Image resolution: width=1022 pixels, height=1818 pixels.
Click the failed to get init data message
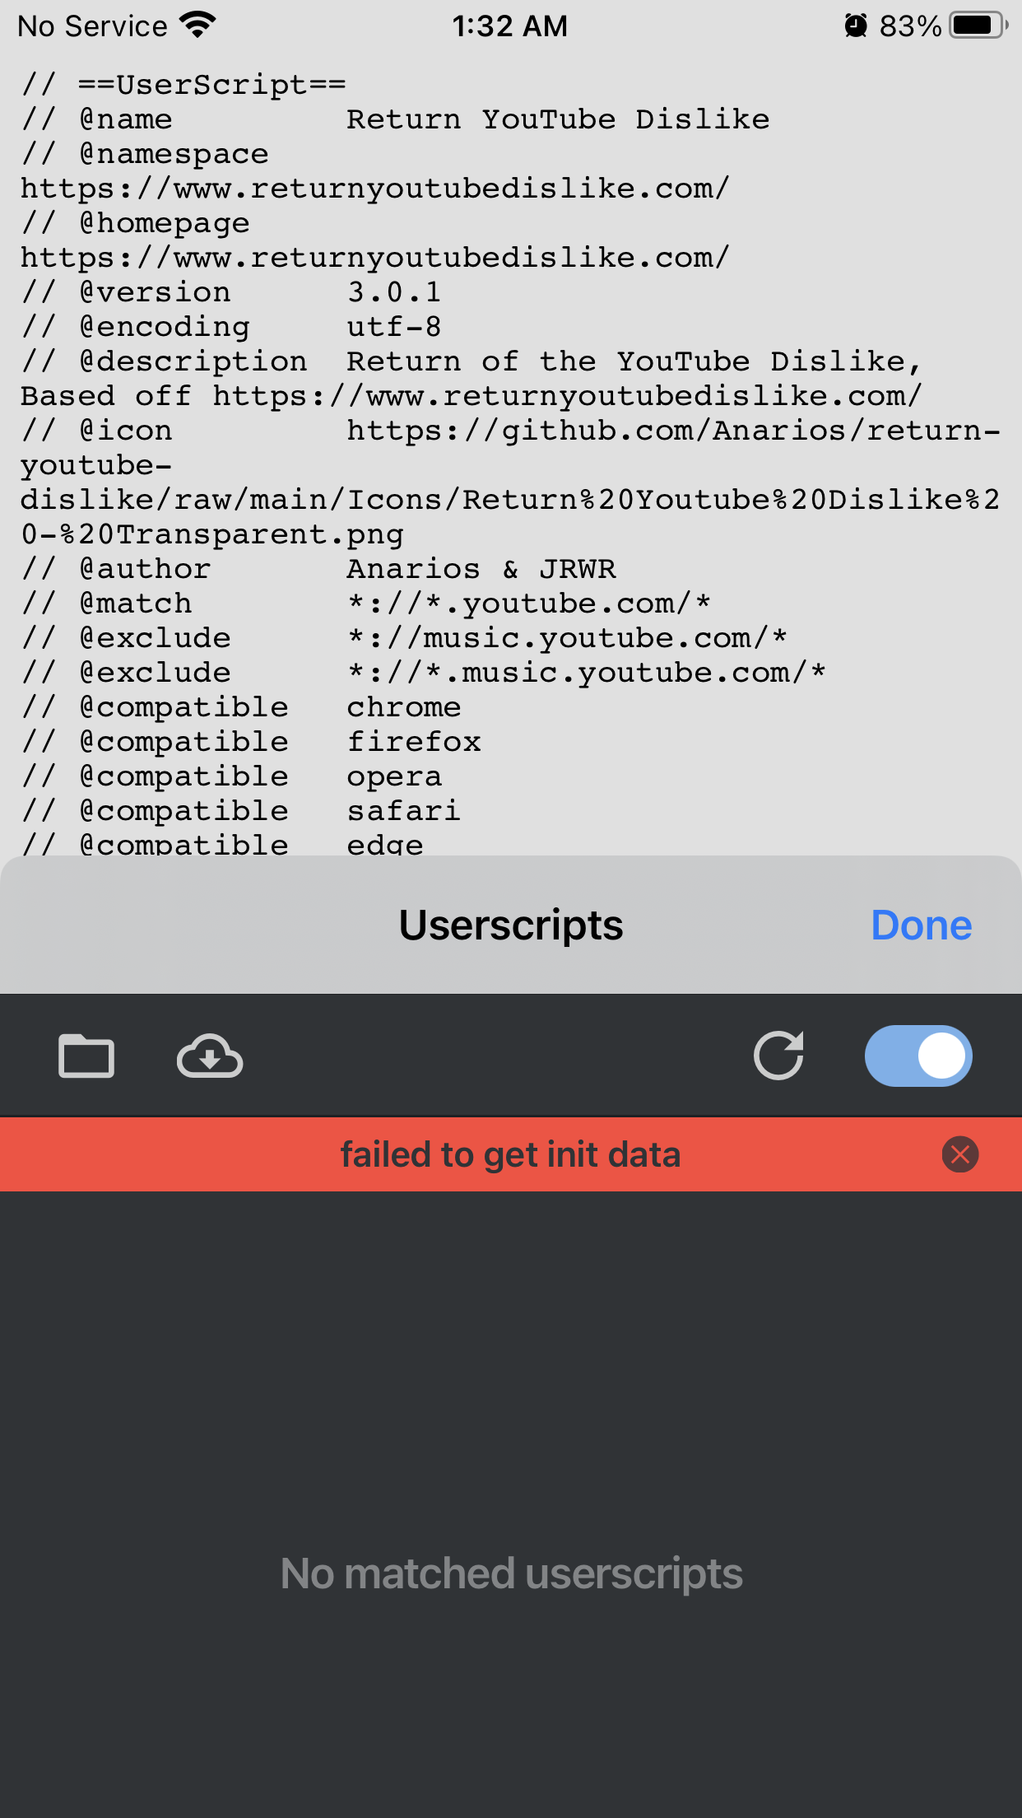coord(510,1154)
